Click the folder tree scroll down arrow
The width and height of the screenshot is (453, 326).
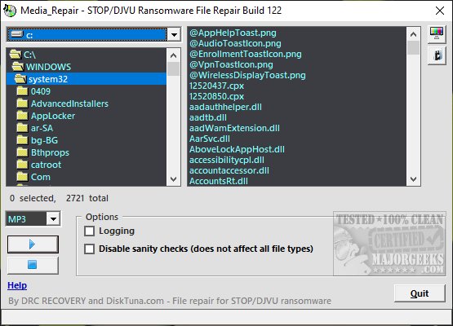[x=173, y=179]
